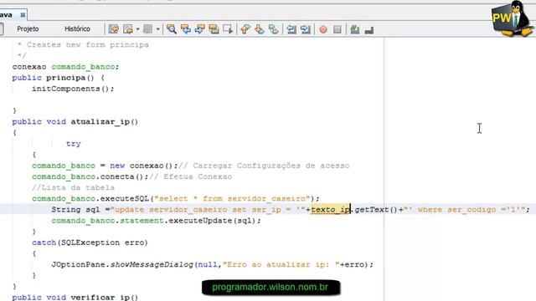Click the executeUpdate(sql) line
The height and width of the screenshot is (301, 536).
(x=157, y=221)
